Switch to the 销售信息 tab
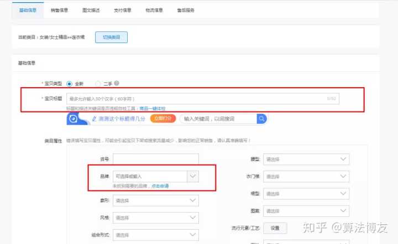 click(x=60, y=10)
